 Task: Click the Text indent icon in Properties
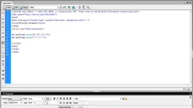click(70, 103)
